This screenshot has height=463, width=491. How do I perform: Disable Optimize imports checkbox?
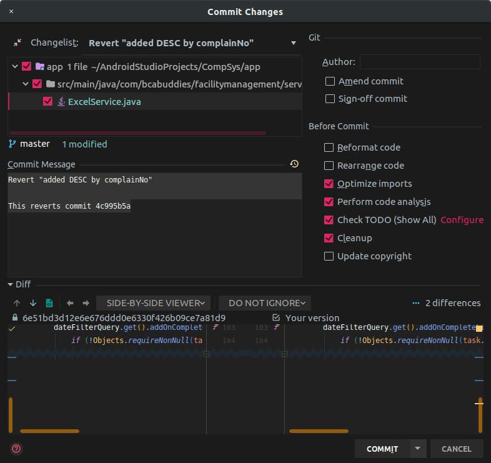pos(329,184)
